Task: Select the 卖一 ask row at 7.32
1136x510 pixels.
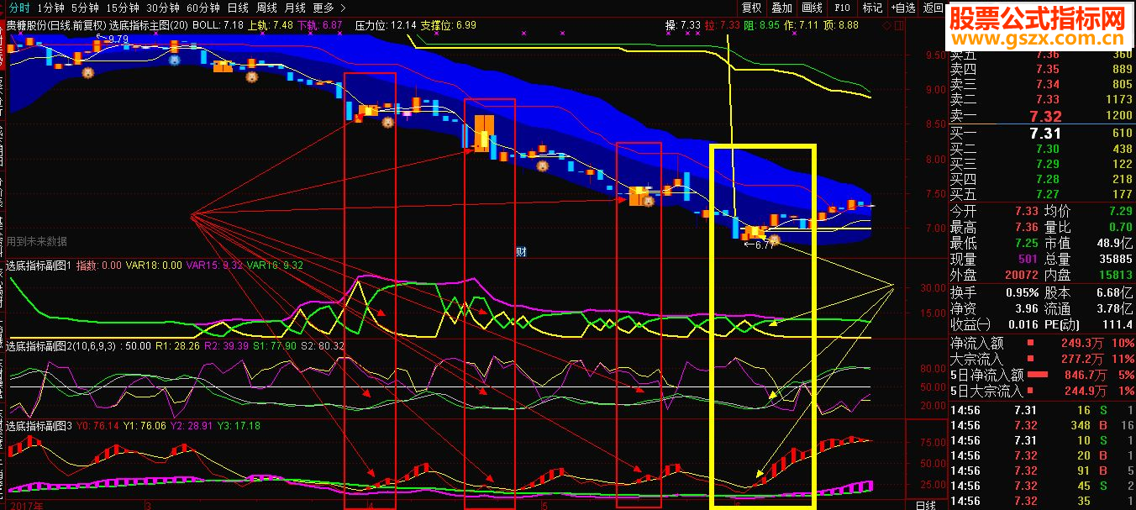Action: click(1041, 116)
